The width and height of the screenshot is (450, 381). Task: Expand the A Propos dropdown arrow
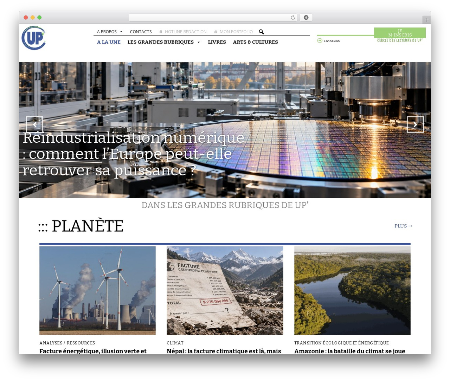121,32
